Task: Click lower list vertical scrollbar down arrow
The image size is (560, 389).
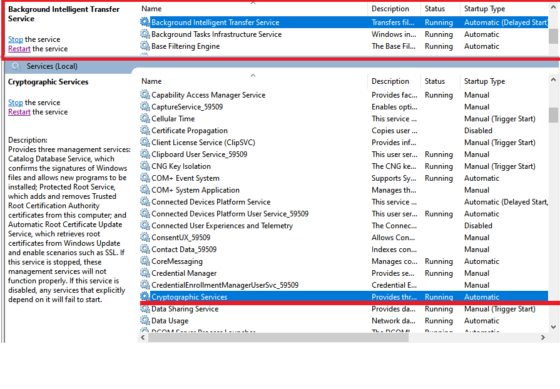Action: (553, 326)
